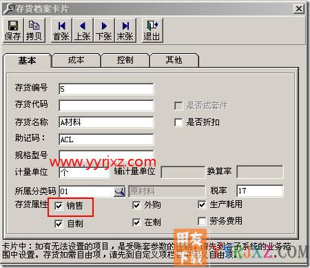Click the 助记码 field containing ACL
310x268 pixels.
(x=106, y=140)
